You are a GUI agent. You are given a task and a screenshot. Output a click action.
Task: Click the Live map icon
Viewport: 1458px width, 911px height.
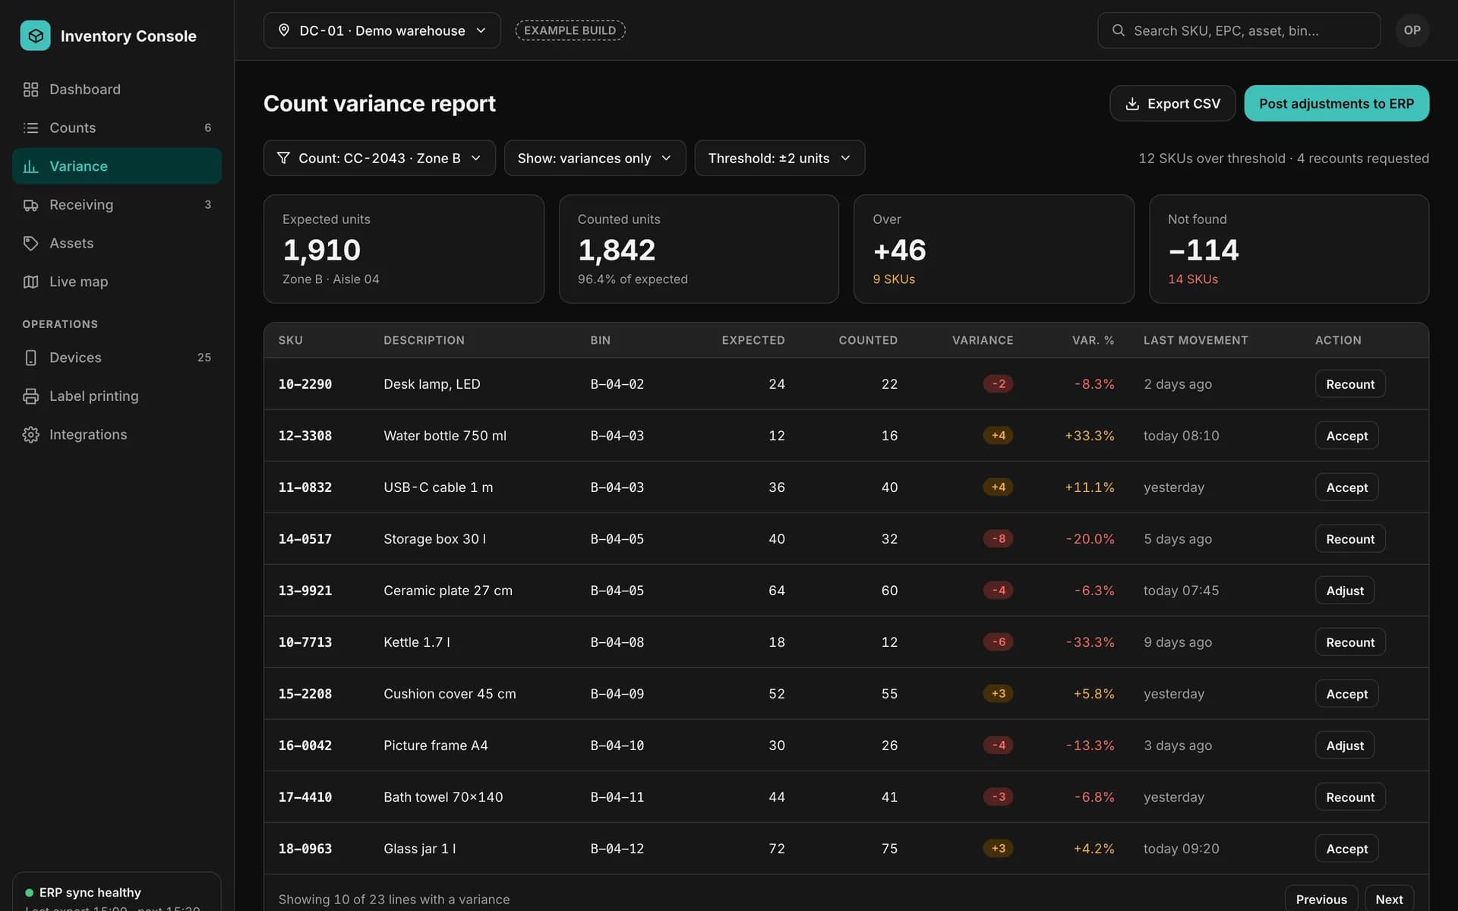30,282
